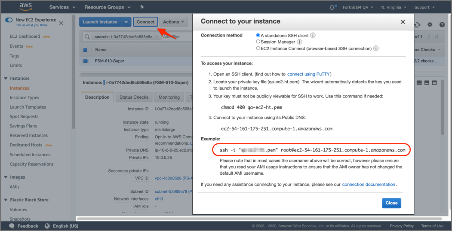Screen dimensions: 452x231
Task: Open the FortiSIEM QA account menu
Action: click(358, 7)
